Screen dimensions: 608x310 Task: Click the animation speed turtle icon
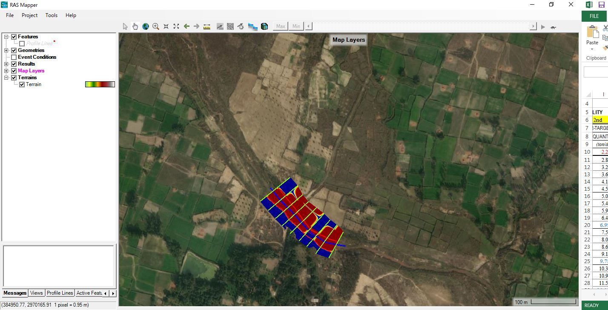553,27
